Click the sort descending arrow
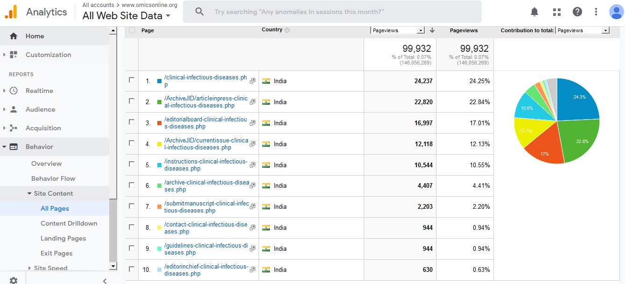This screenshot has height=284, width=625. 432,30
